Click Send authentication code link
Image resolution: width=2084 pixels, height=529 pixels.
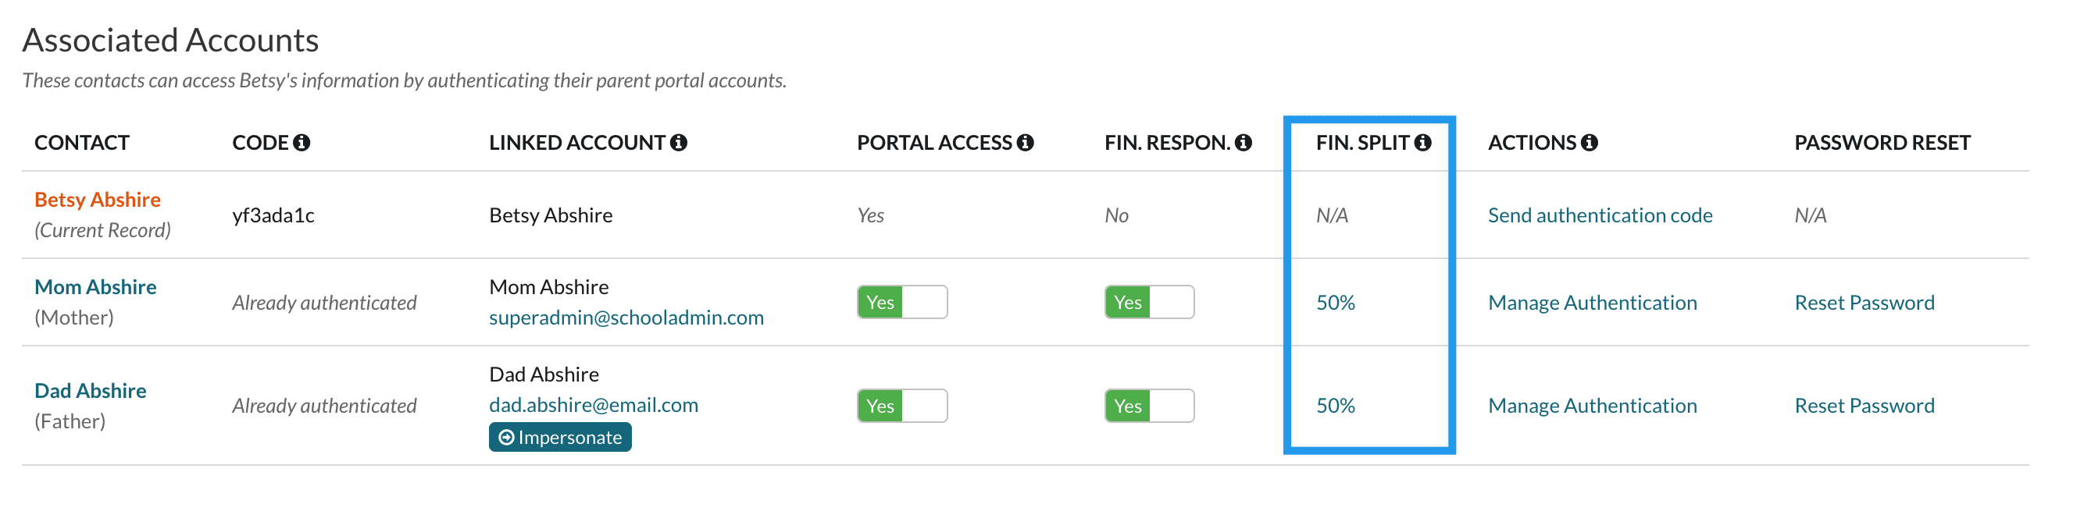click(1600, 215)
